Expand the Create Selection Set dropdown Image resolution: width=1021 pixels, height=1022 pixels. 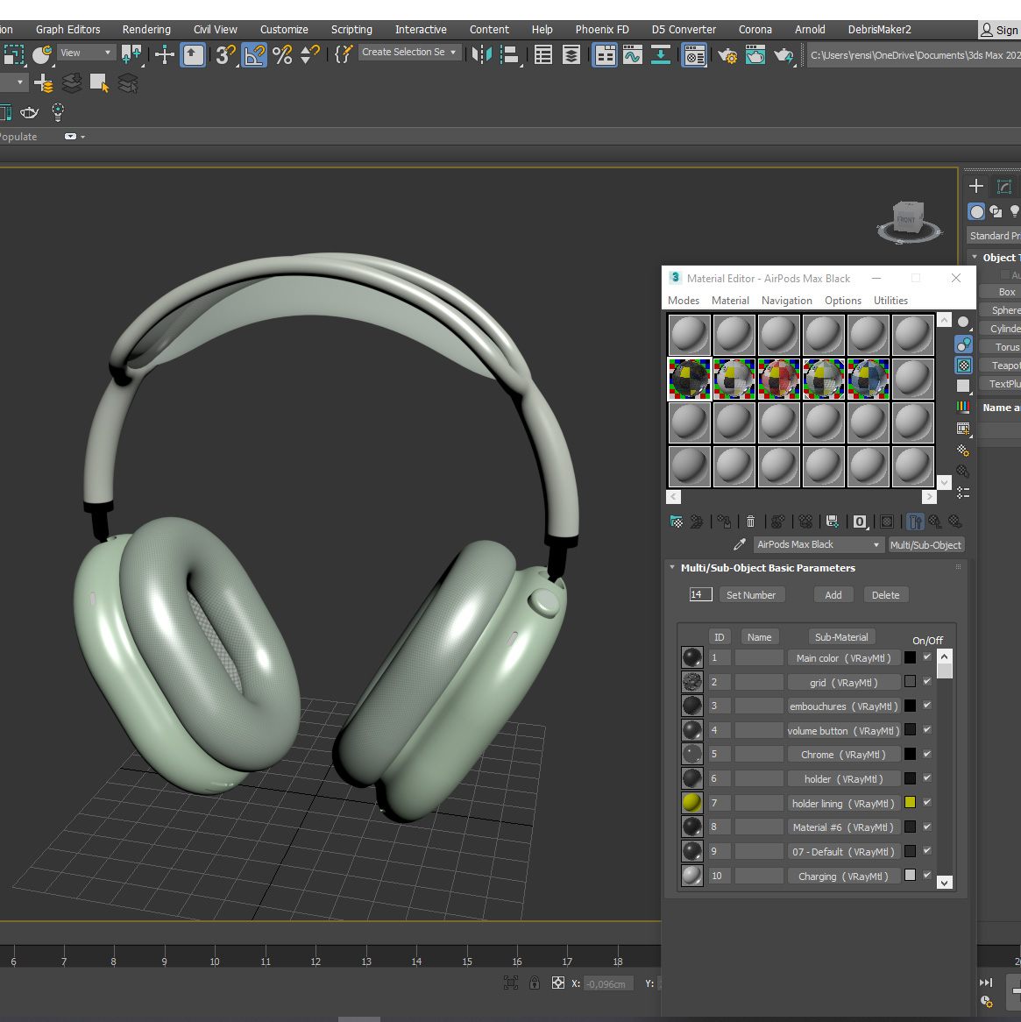pyautogui.click(x=453, y=53)
